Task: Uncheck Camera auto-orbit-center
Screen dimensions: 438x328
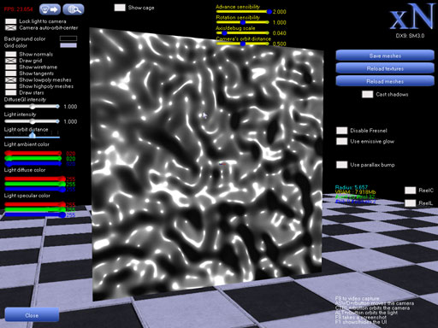Action: (x=11, y=28)
